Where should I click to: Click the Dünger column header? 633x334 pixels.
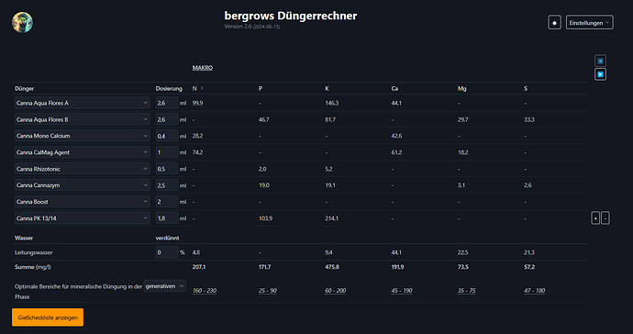click(24, 88)
